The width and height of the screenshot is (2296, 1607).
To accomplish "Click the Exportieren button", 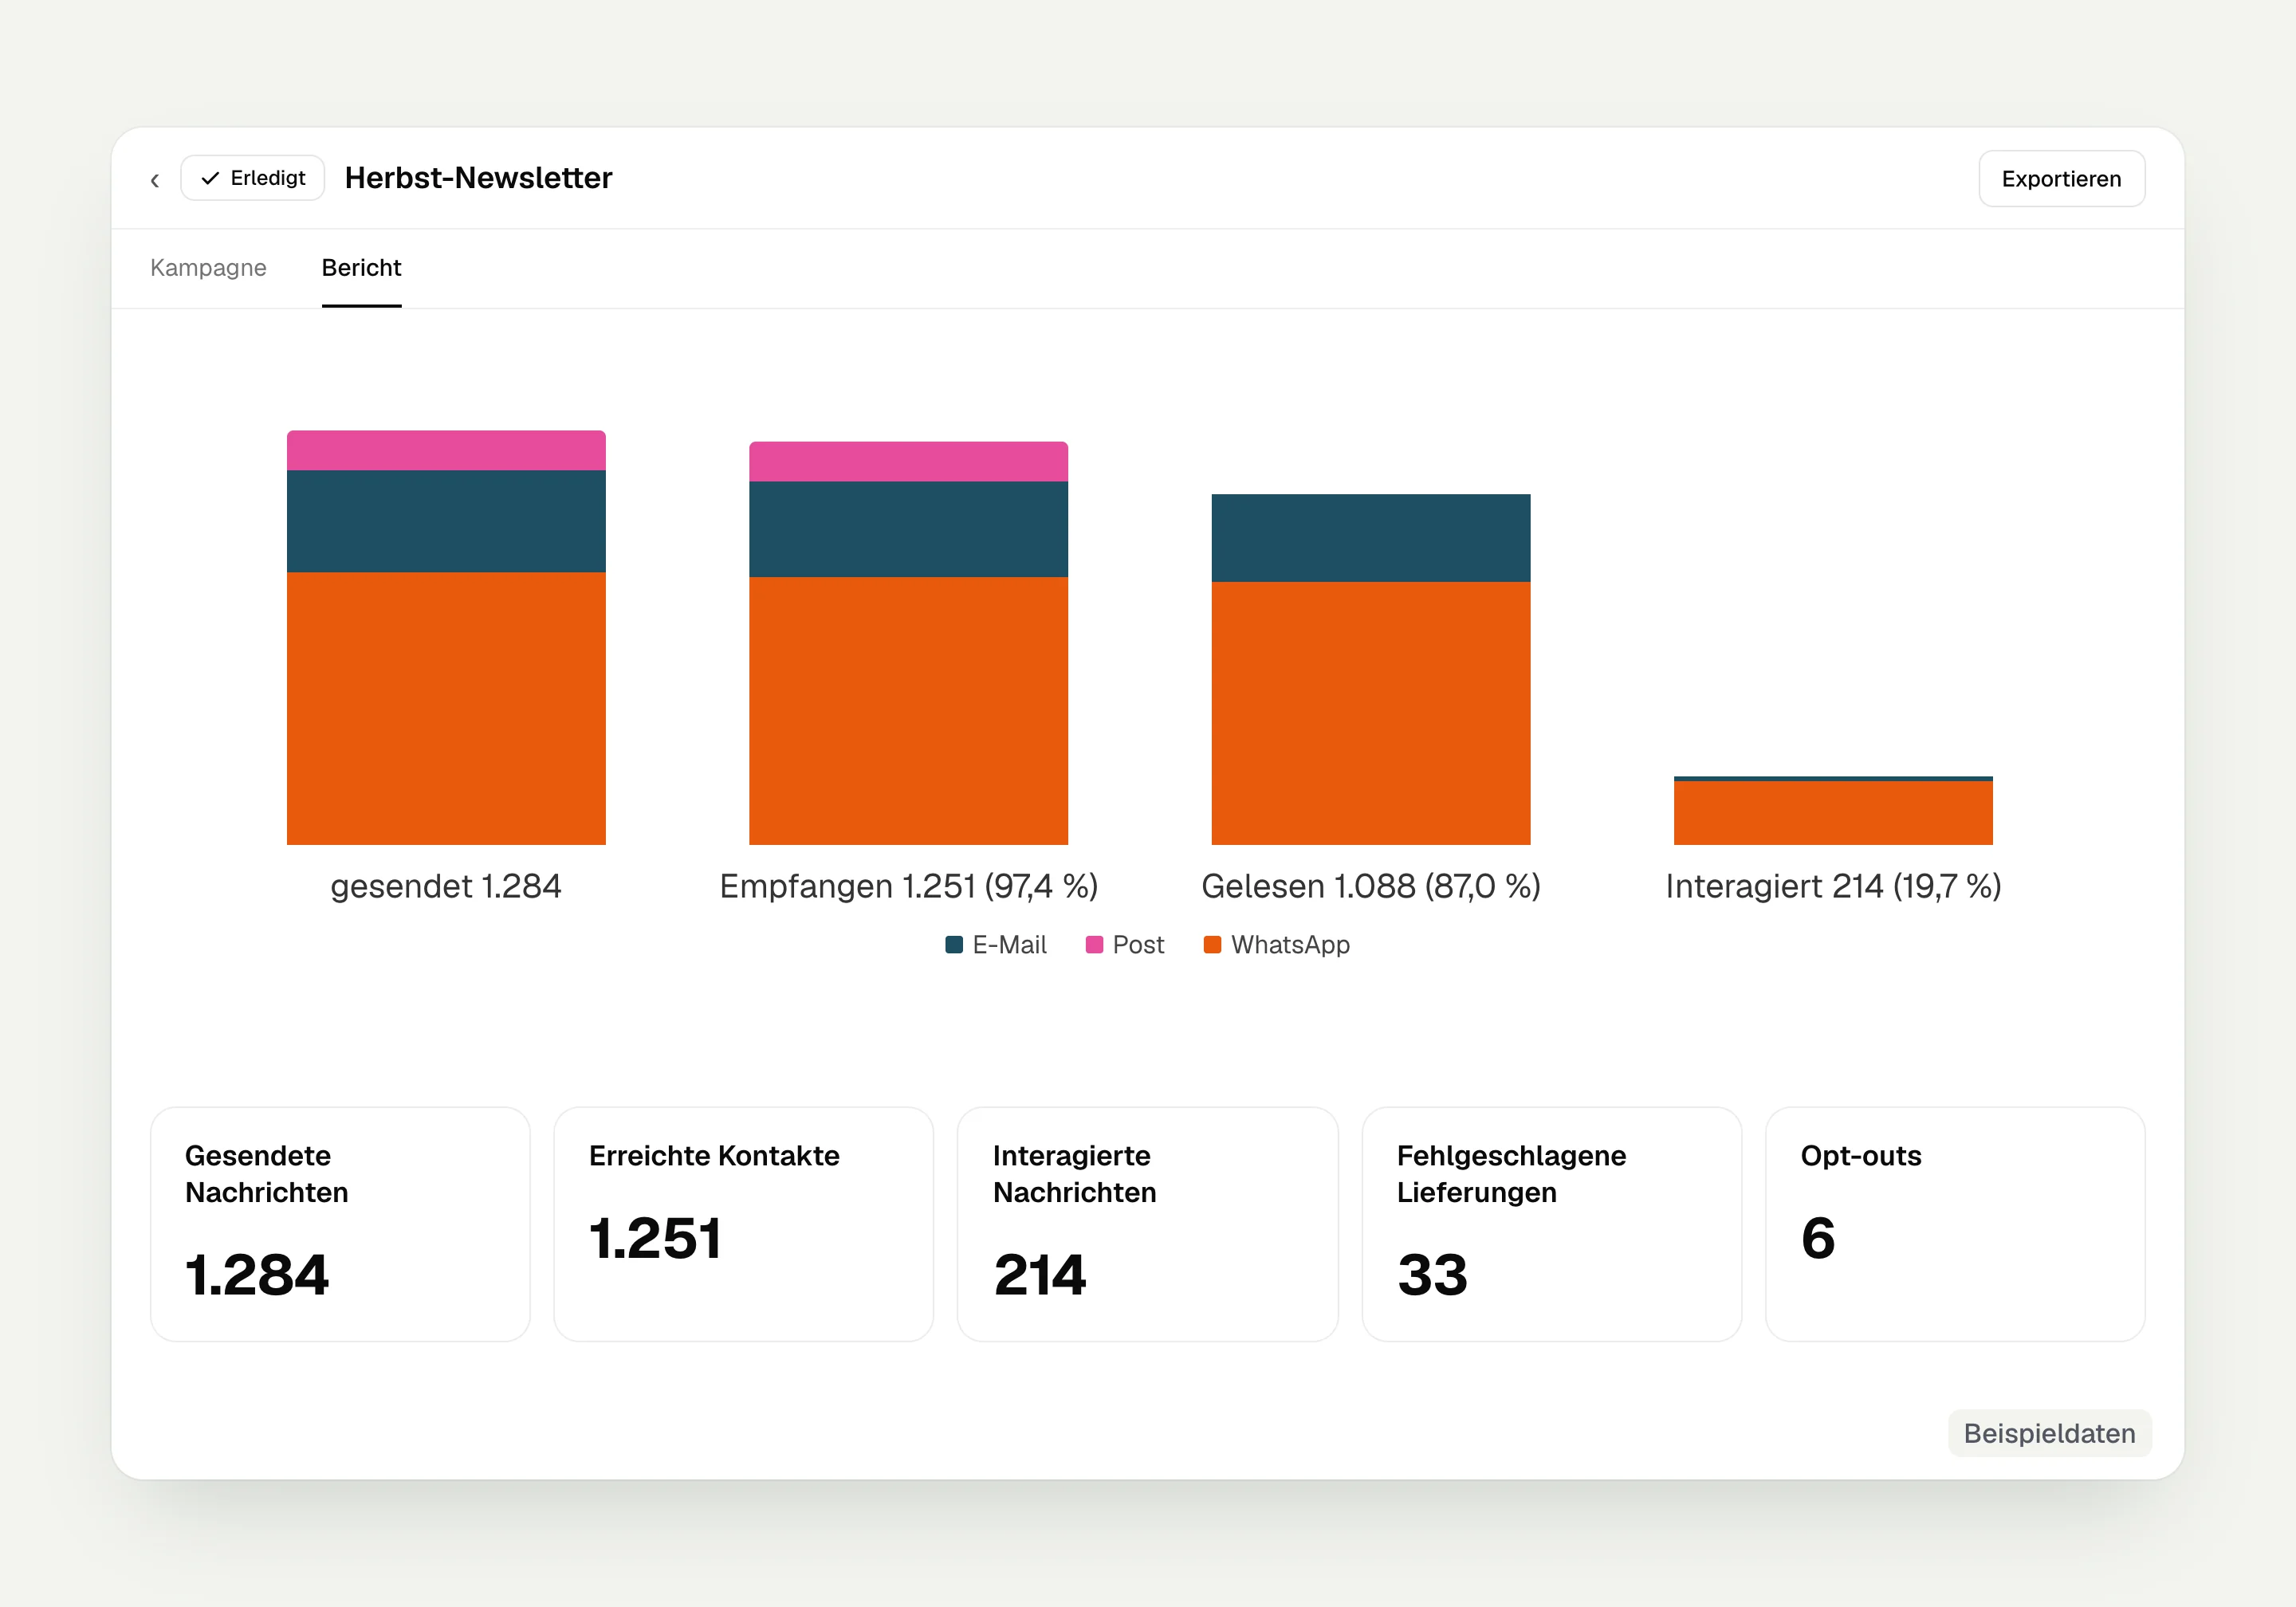I will point(2061,179).
